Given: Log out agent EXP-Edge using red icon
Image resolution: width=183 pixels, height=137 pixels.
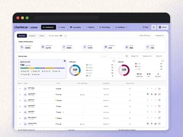Looking at the screenshot, I should [160, 89].
